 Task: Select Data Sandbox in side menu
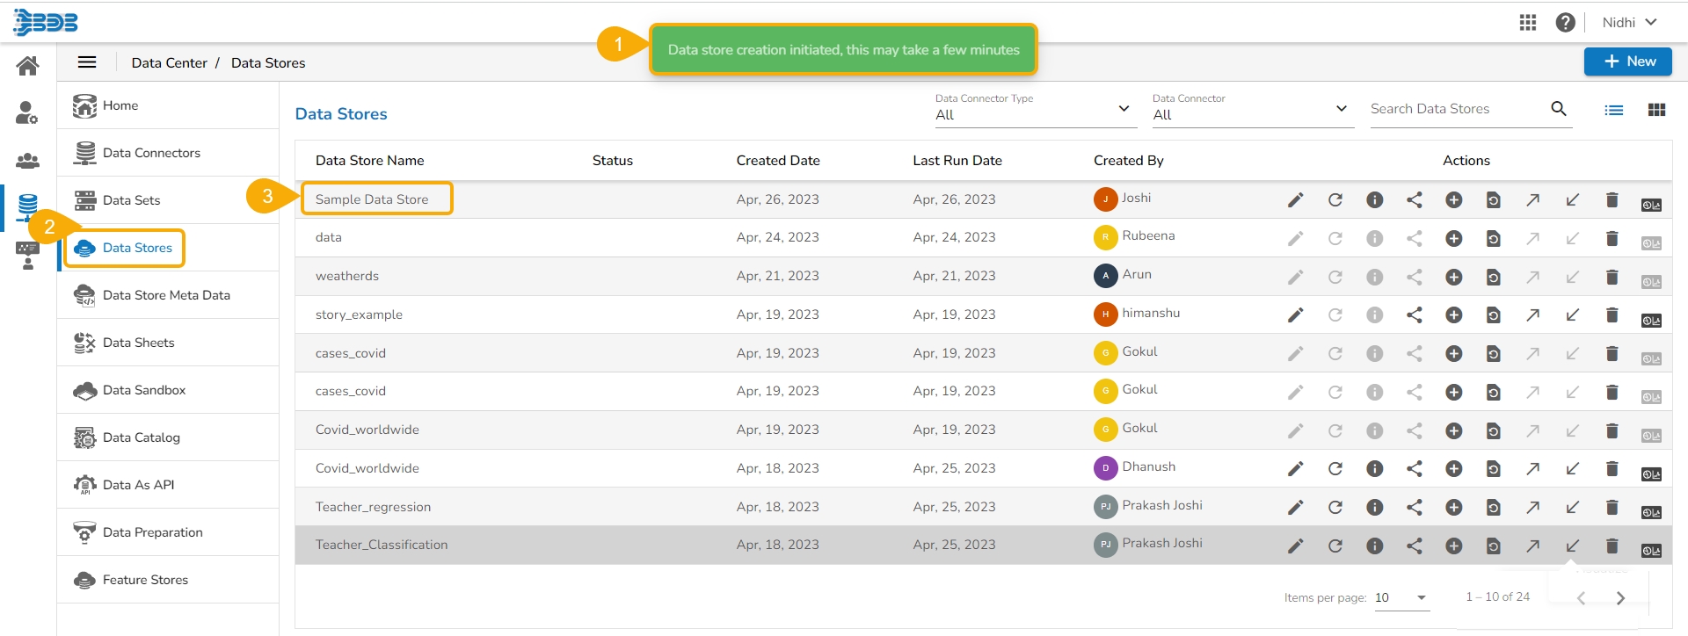click(144, 390)
